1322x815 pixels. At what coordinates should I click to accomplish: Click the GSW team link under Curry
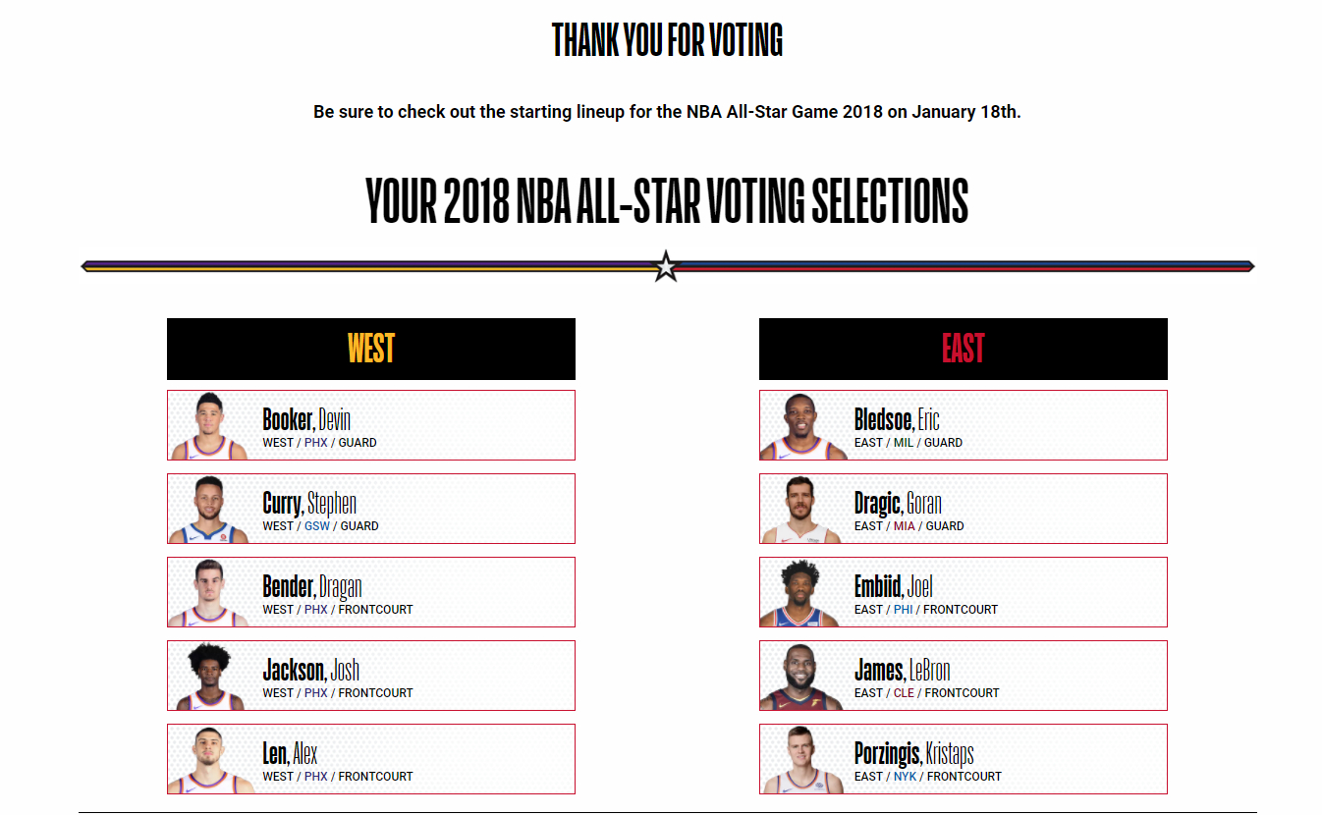[317, 526]
